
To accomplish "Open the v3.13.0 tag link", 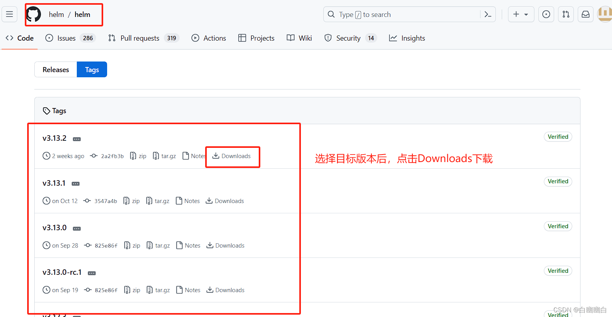I will (54, 228).
